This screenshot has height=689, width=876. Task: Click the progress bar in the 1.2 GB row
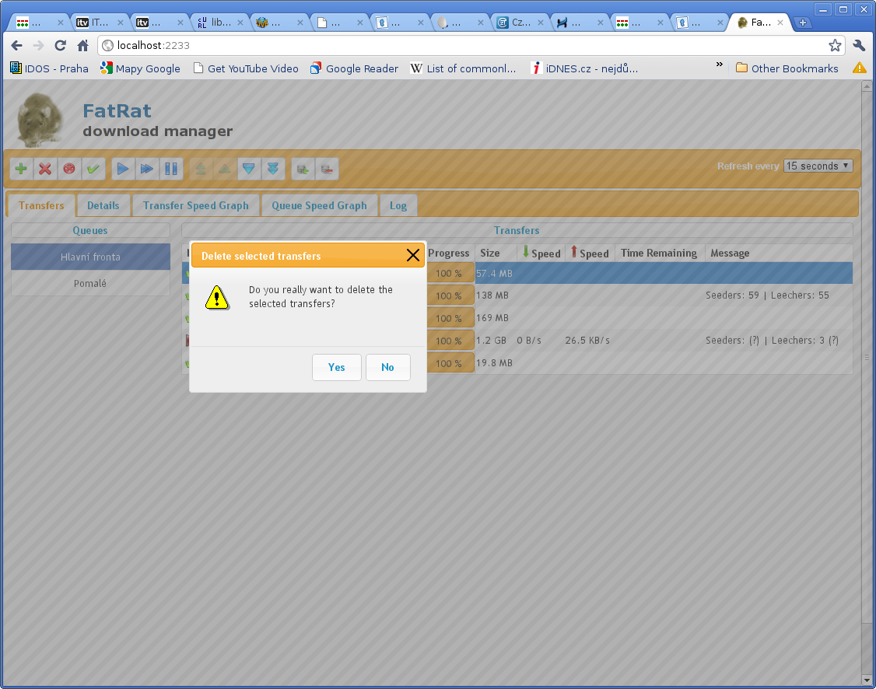[x=450, y=340]
